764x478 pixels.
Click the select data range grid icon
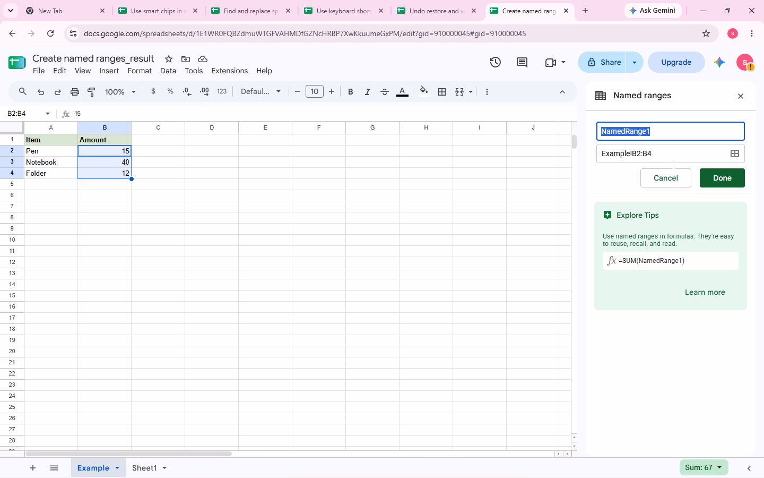[x=735, y=153]
